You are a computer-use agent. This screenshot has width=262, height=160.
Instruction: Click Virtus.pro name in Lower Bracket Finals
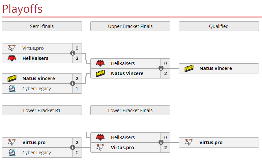tap(122, 148)
